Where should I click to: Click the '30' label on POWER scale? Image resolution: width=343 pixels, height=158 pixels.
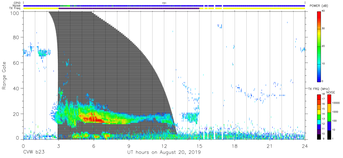pyautogui.click(x=323, y=29)
